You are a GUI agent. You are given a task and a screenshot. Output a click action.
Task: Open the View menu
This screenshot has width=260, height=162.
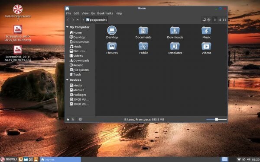pos(85,13)
